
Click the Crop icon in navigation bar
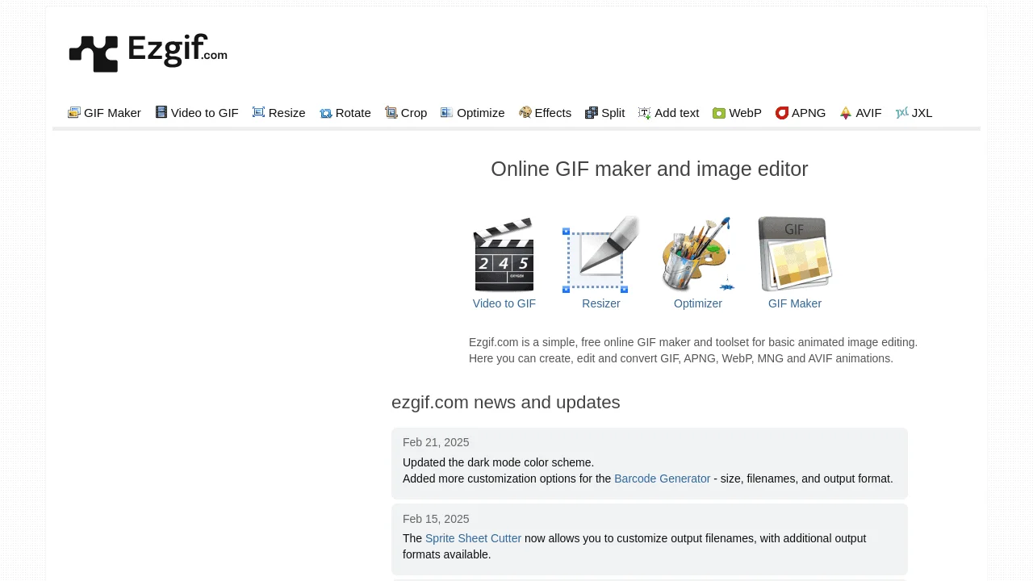(x=391, y=113)
